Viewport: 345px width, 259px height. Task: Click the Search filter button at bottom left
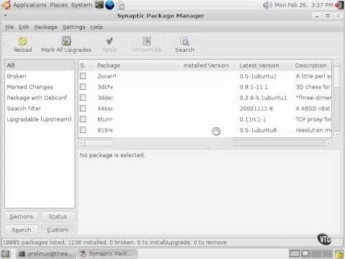[22, 230]
